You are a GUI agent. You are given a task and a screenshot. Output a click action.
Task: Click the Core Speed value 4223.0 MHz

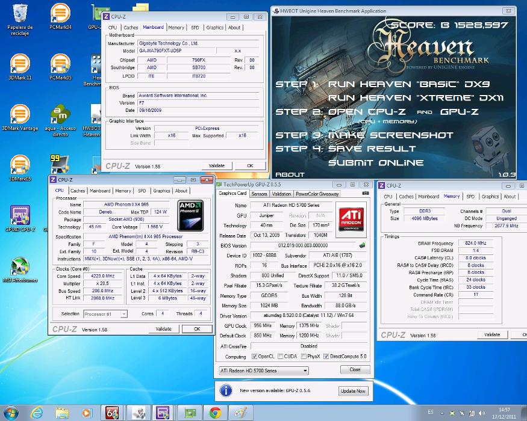[103, 276]
